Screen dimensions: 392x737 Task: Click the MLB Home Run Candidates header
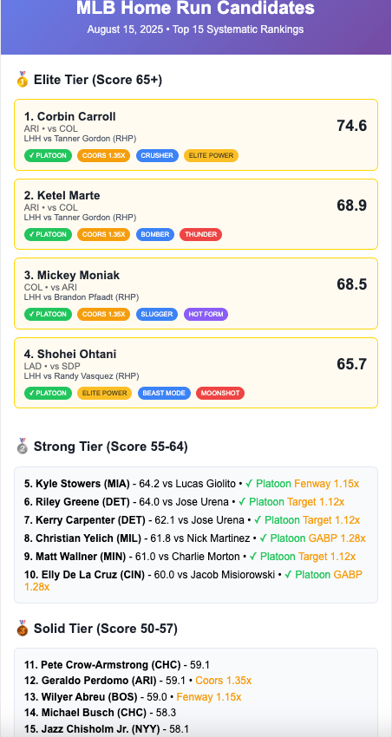click(x=195, y=8)
